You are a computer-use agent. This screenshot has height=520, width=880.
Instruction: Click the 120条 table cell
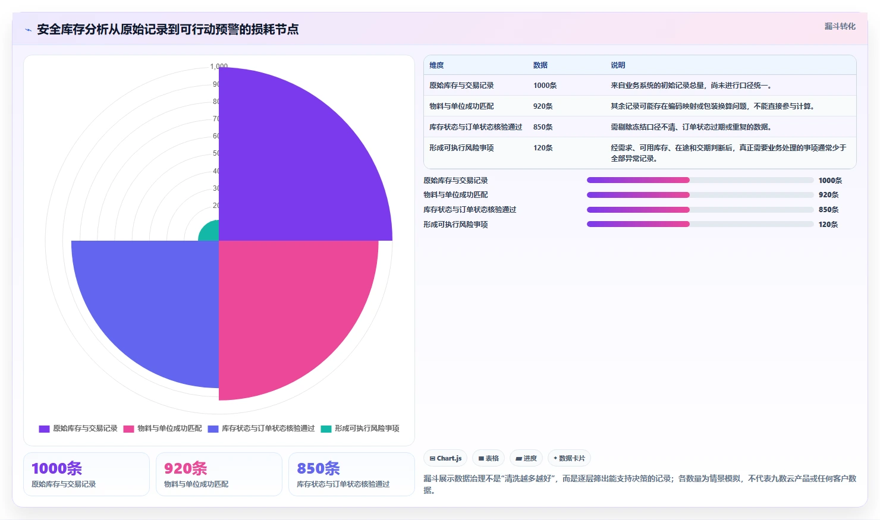coord(543,148)
